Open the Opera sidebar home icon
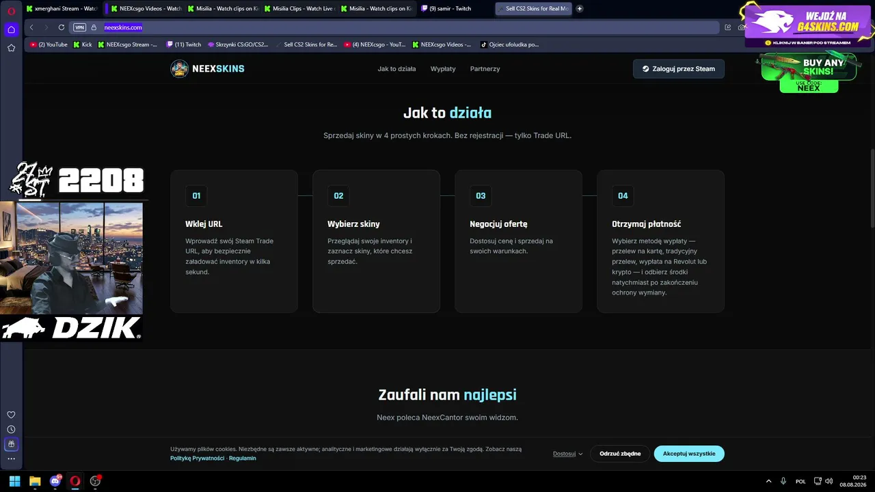This screenshot has height=492, width=875. coord(11,29)
